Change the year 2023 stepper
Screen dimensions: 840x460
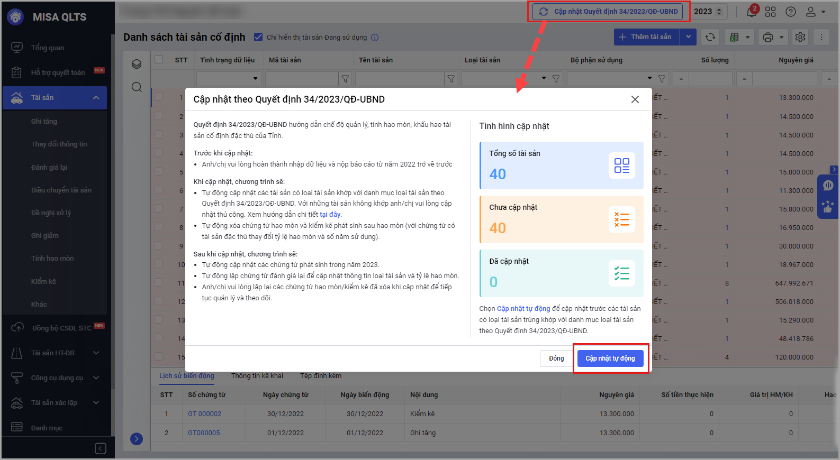point(719,11)
